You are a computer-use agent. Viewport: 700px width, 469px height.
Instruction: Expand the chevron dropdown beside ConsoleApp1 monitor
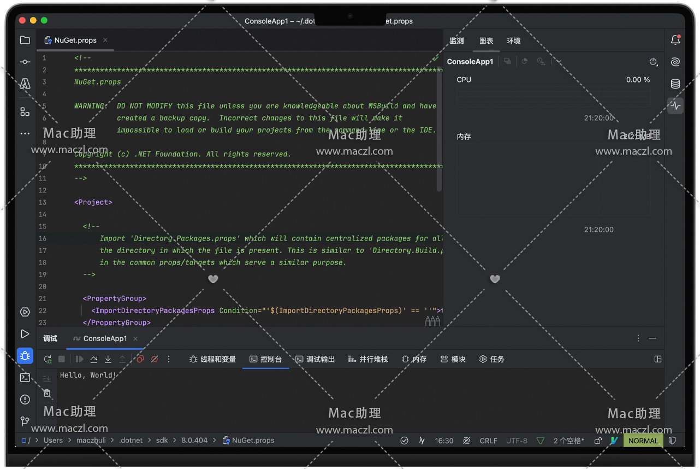coord(559,62)
